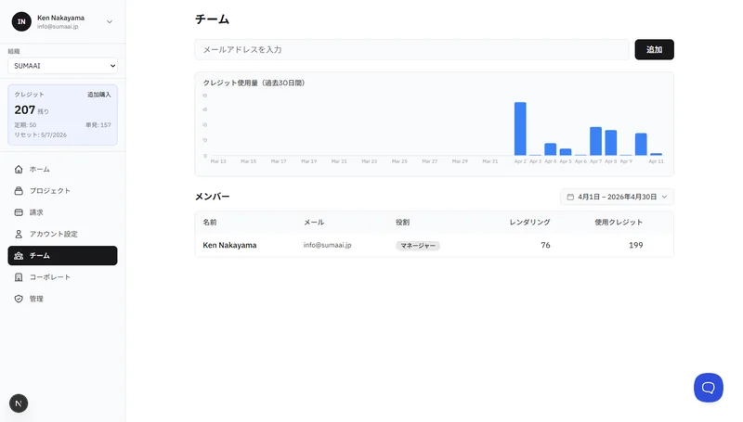Click the クレジット使用量 chart title
Viewport: 743px width, 422px height.
(254, 83)
